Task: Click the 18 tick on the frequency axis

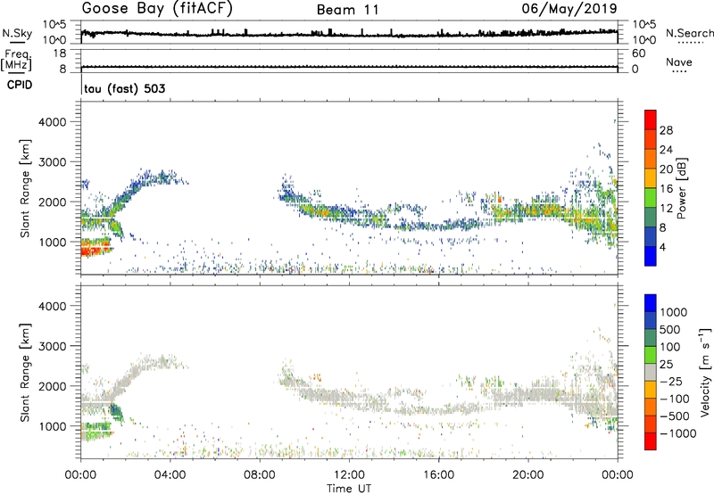Action: point(59,54)
